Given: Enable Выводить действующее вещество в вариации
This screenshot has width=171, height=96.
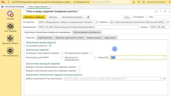Looking at the screenshot, I should [x=79, y=71].
